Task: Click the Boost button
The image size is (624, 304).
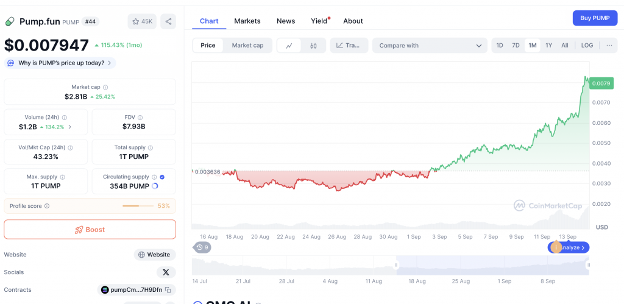Action: click(90, 230)
